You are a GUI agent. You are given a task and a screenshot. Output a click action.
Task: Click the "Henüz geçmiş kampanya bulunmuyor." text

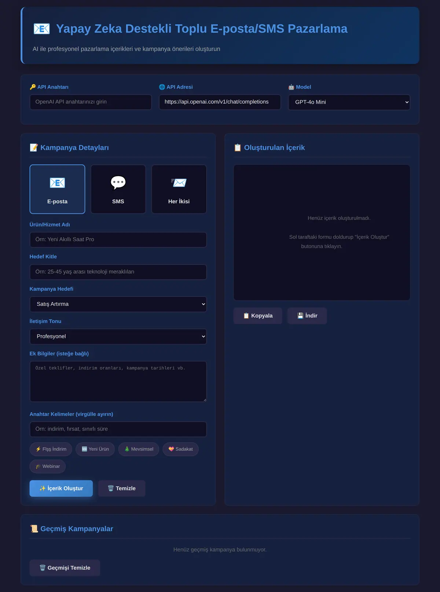[x=220, y=550]
